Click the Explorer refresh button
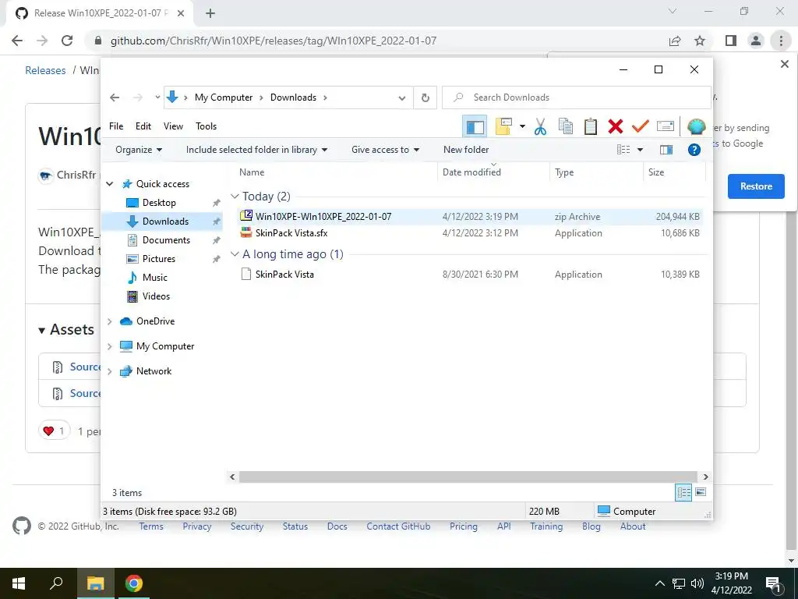The image size is (798, 599). [425, 97]
